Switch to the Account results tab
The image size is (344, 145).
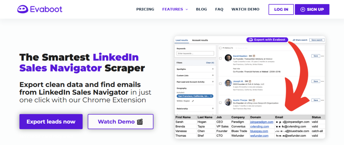coord(200,40)
